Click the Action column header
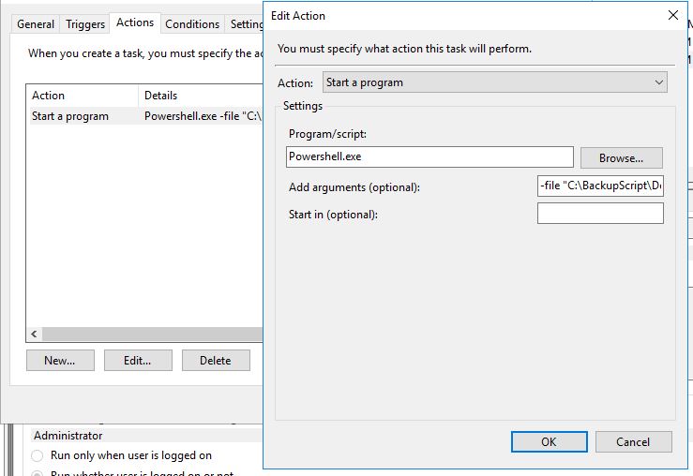This screenshot has height=476, width=693. 83,96
